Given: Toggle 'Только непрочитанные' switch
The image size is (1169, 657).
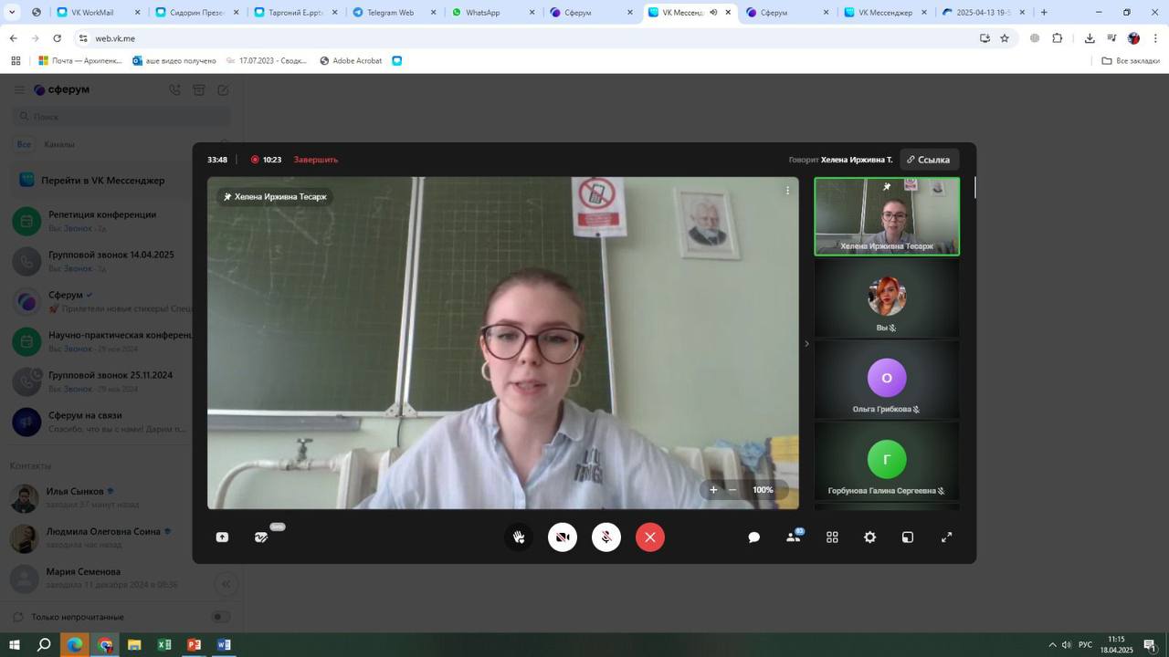Looking at the screenshot, I should 220,617.
